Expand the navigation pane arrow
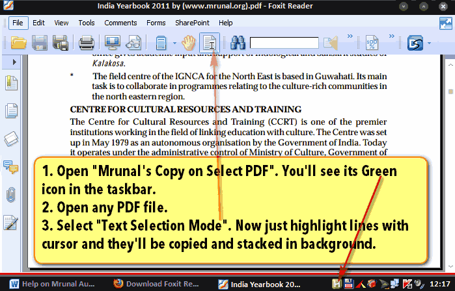 coord(14,62)
